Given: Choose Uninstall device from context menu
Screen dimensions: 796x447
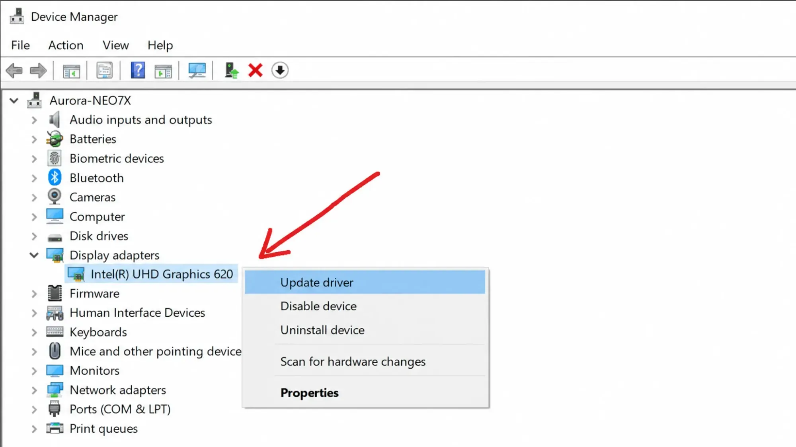Looking at the screenshot, I should [365, 330].
